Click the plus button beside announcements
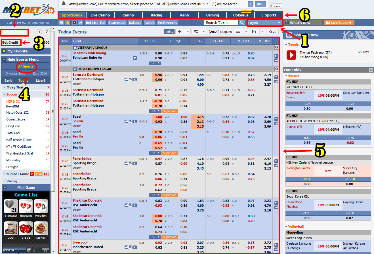This screenshot has height=254, width=374. [251, 4]
